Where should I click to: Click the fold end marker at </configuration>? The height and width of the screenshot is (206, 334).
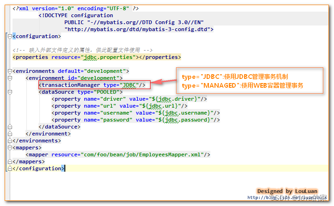10,168
